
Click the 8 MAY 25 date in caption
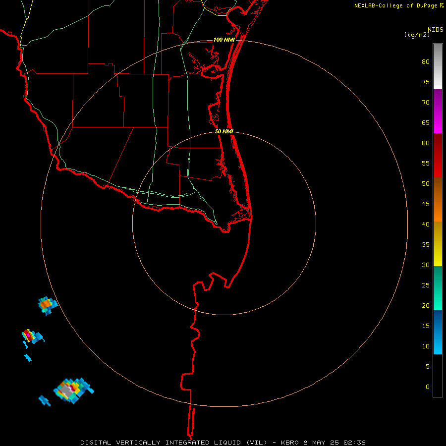pyautogui.click(x=322, y=443)
